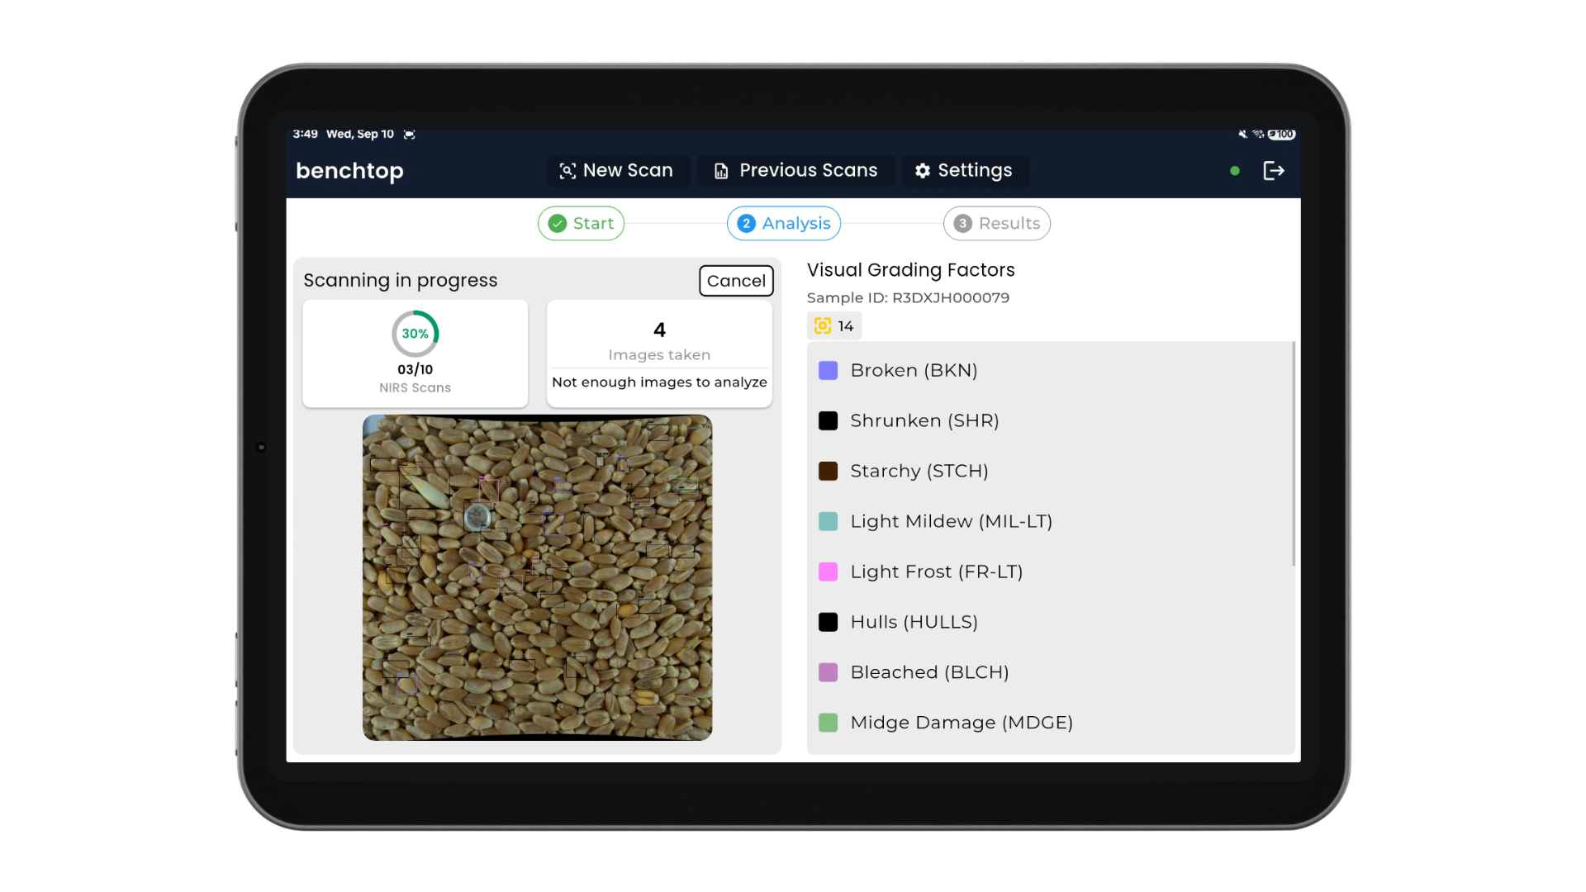Go to the Results step
This screenshot has width=1586, height=892.
coord(996,224)
